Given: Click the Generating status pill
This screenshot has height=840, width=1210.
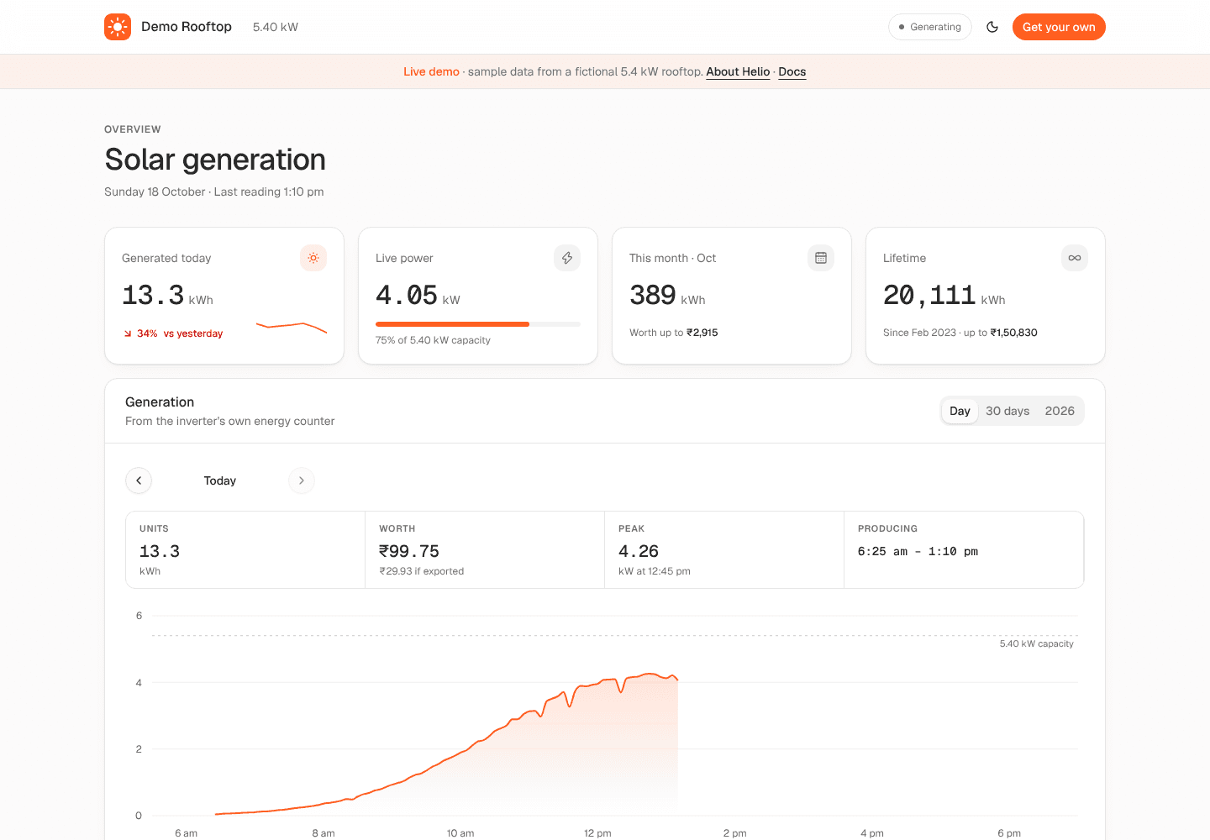Looking at the screenshot, I should pos(930,27).
